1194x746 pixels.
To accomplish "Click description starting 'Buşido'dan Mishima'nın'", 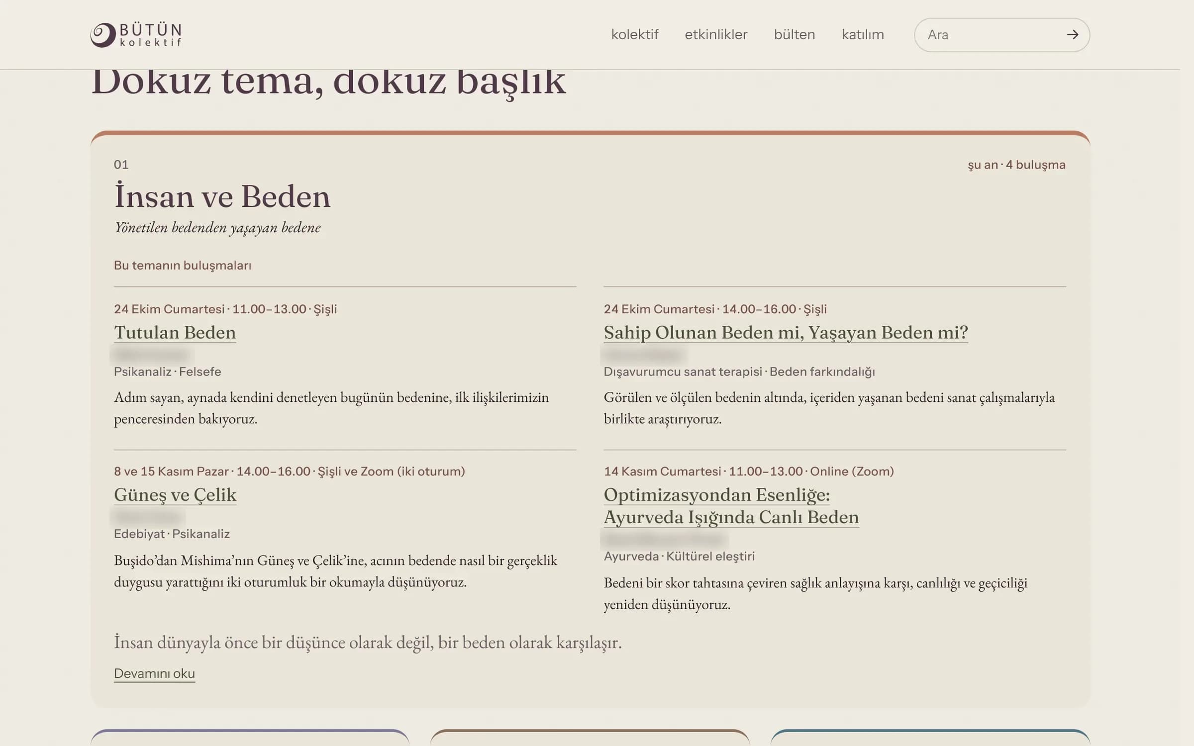I will pyautogui.click(x=335, y=571).
